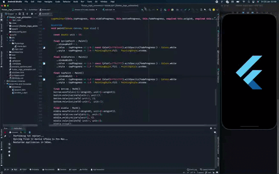Image resolution: width=279 pixels, height=174 pixels.
Task: Open the Build menu
Action: pos(76,2)
